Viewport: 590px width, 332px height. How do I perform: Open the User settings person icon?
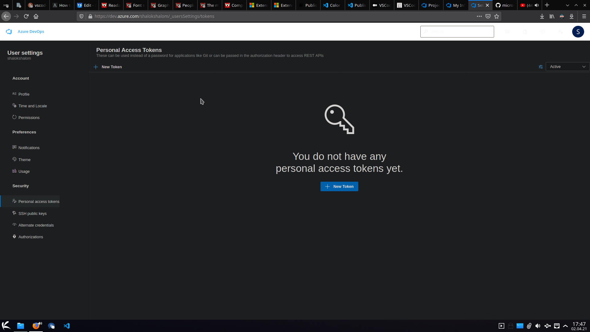coord(560,32)
